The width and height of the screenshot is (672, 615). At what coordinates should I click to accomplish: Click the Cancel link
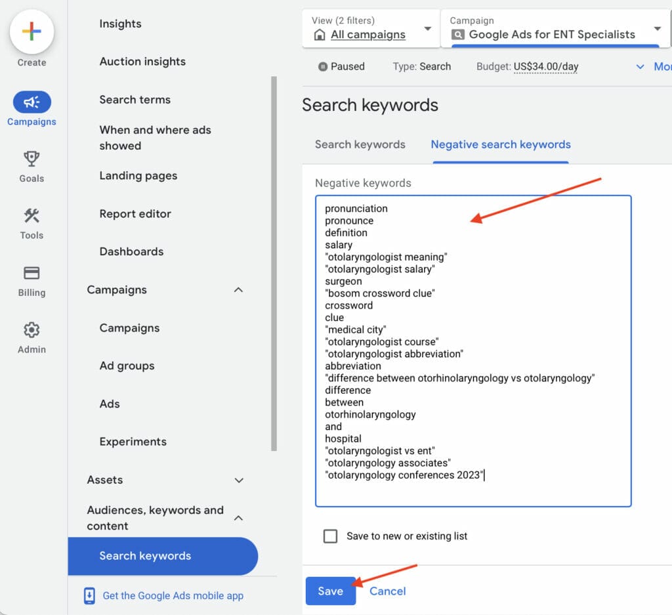tap(388, 591)
